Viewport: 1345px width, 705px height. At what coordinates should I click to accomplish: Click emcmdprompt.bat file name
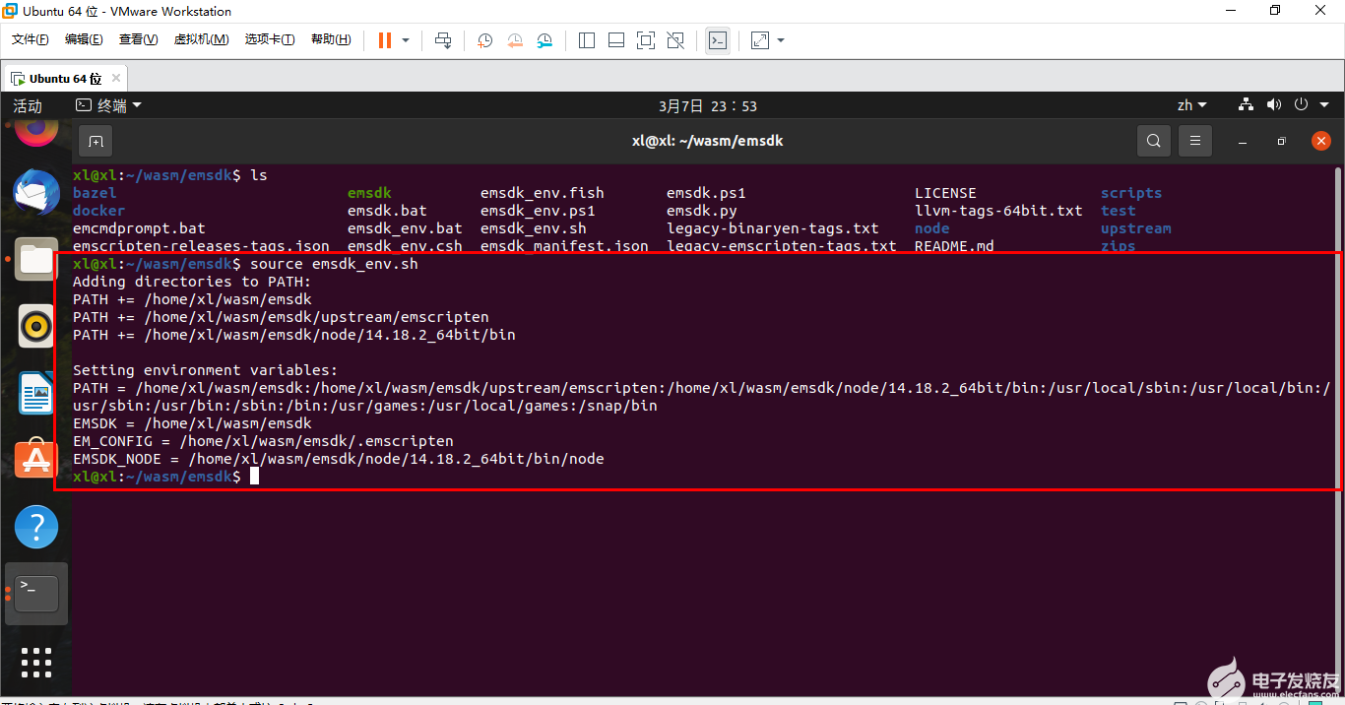coord(139,228)
